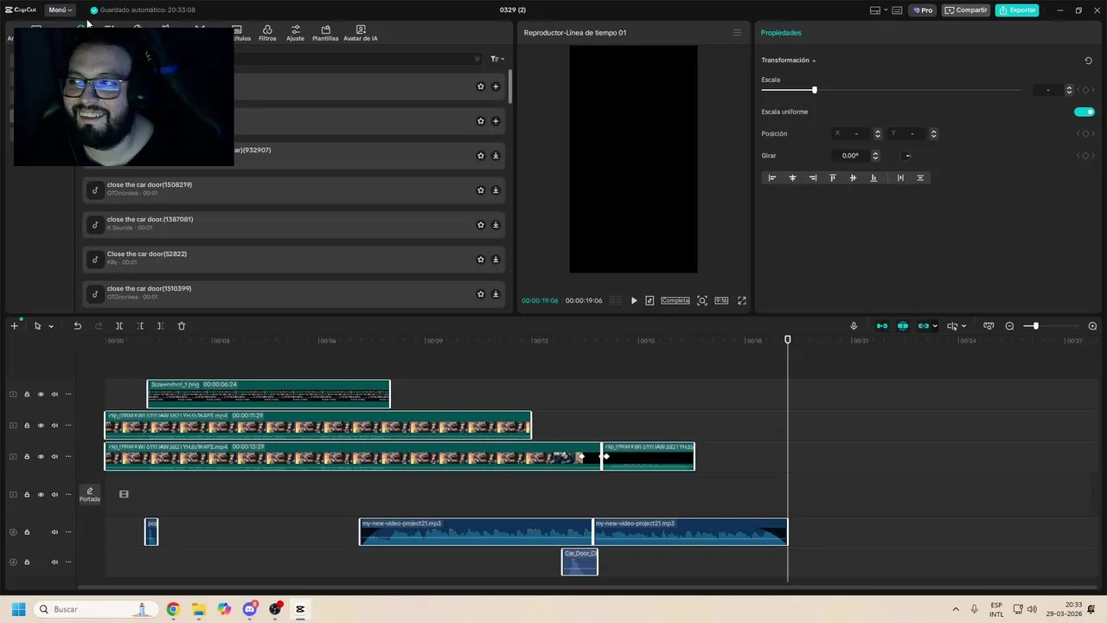Viewport: 1107px width, 623px height.
Task: Click fit timeline to window icon
Action: 989,326
